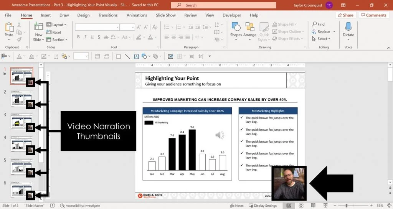This screenshot has width=393, height=209.
Task: Open the font size combo box
Action: (x=127, y=27)
